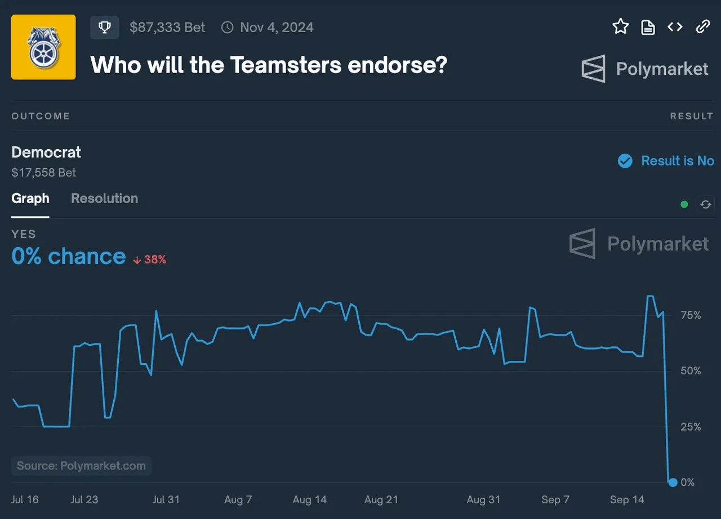Click the Teamsters logo thumbnail

[x=43, y=47]
